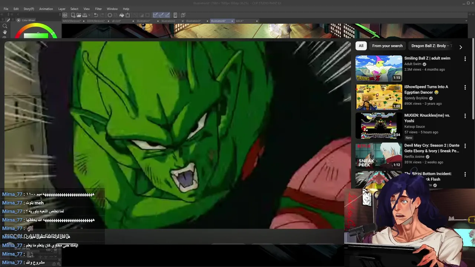
Task: Save the canvas with the Save icon
Action: pyautogui.click(x=85, y=15)
